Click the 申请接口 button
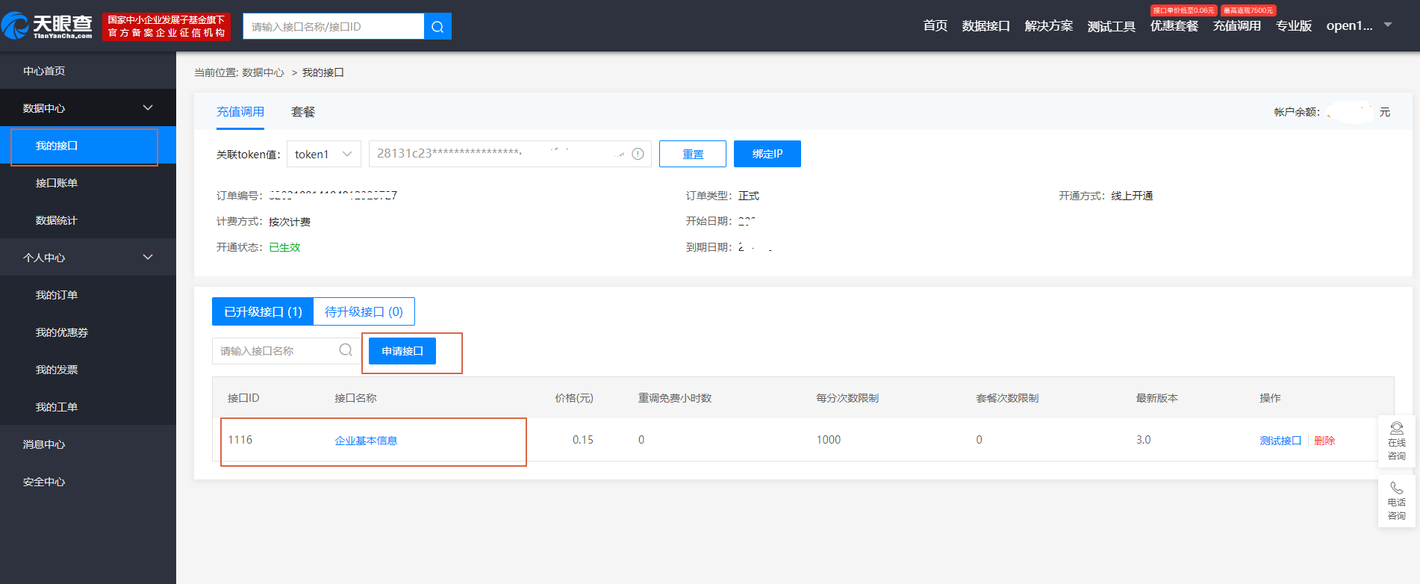The height and width of the screenshot is (584, 1420). (402, 351)
